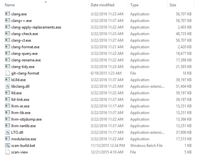Sort files by the Size column header
Viewport: 200px width, 160px height.
173,5
